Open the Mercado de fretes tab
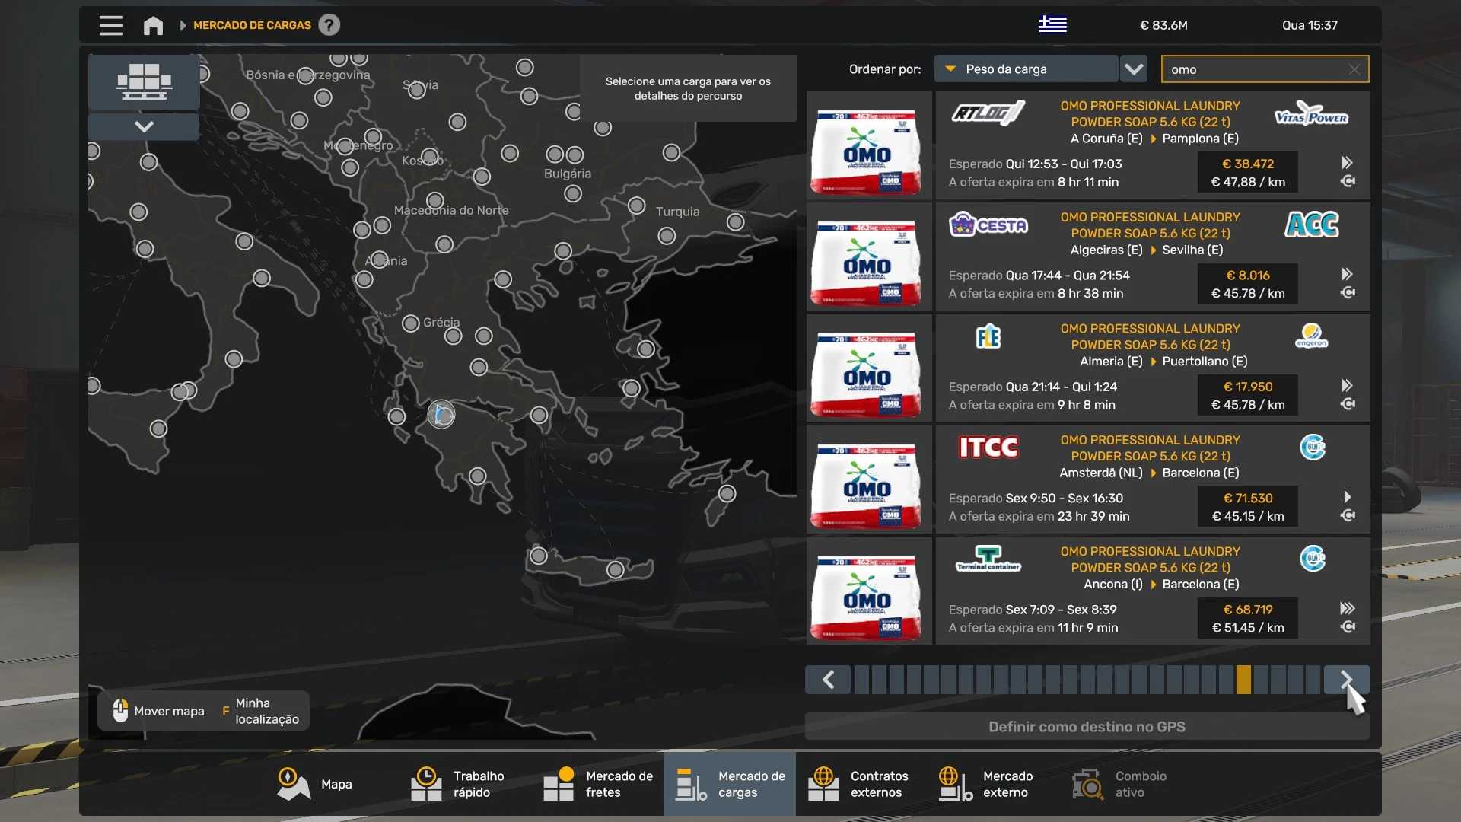The height and width of the screenshot is (822, 1461). click(x=598, y=785)
